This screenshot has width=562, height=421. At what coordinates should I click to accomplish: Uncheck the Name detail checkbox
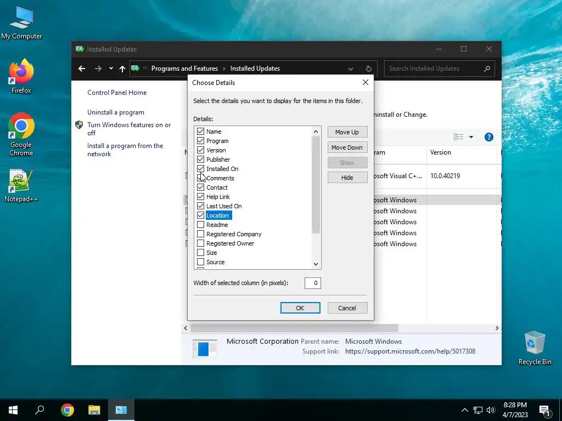tap(201, 132)
